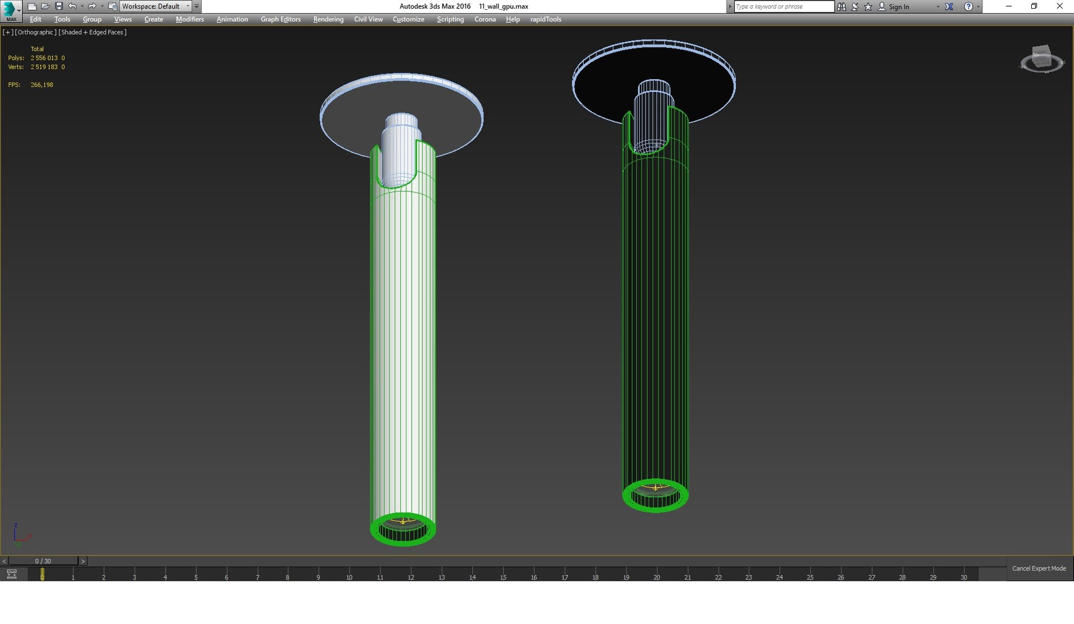The height and width of the screenshot is (624, 1074).
Task: Expand the Sign In dropdown arrow
Action: pyautogui.click(x=938, y=6)
